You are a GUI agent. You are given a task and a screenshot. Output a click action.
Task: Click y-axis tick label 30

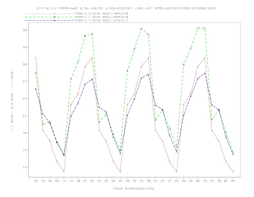click(24, 64)
